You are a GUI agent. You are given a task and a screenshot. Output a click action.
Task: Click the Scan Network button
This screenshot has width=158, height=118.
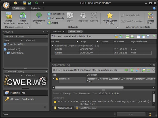(x=56, y=14)
